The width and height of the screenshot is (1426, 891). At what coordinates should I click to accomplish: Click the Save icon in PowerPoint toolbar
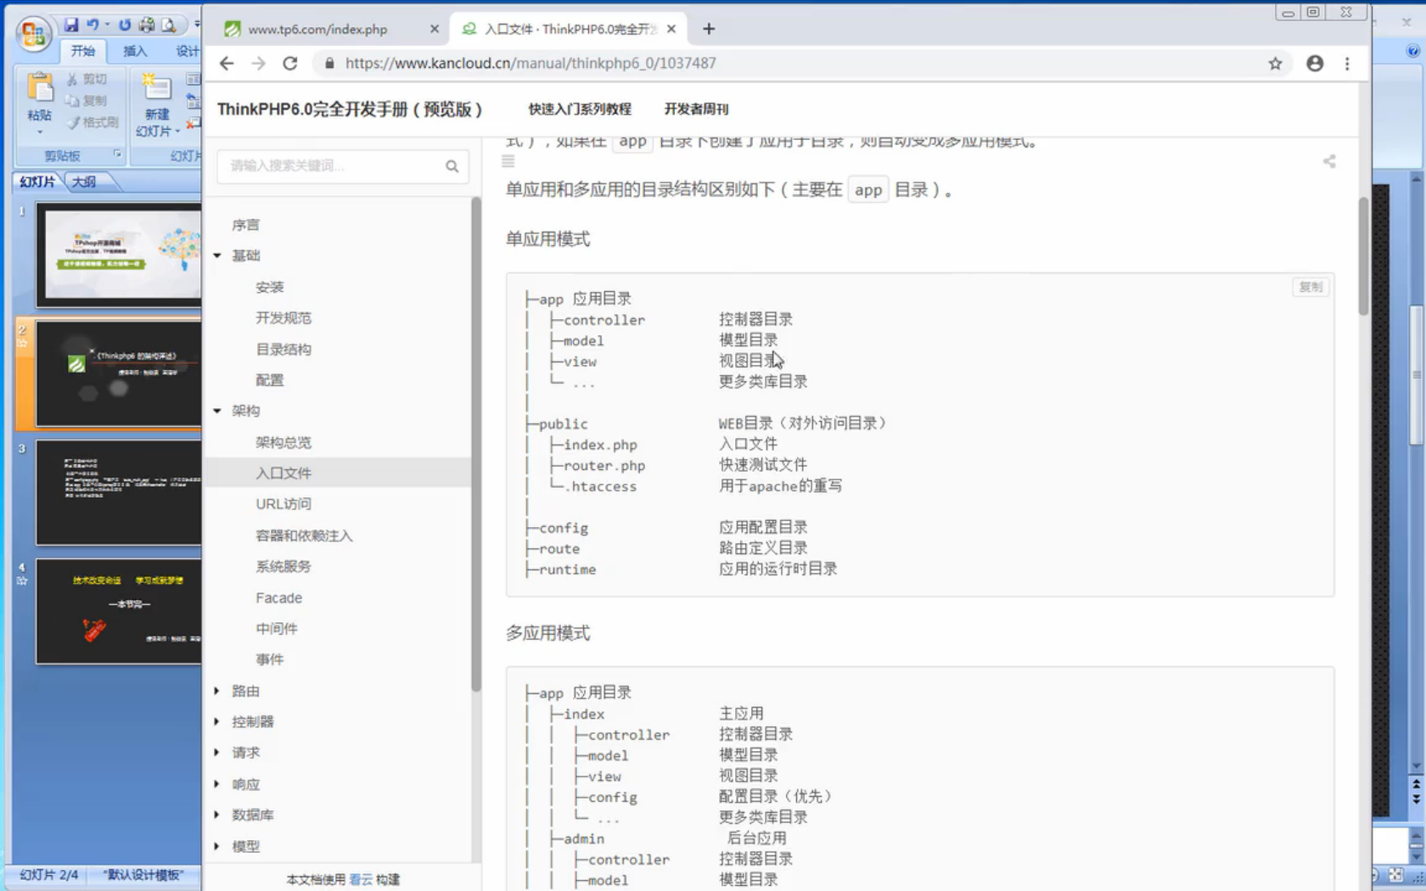coord(71,25)
